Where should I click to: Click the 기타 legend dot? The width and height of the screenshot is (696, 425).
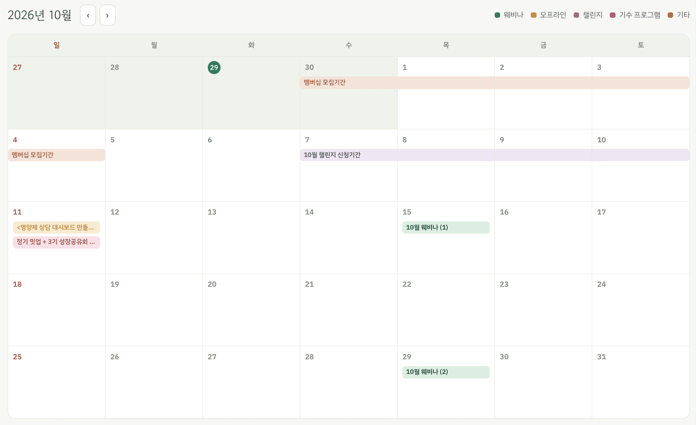[670, 15]
